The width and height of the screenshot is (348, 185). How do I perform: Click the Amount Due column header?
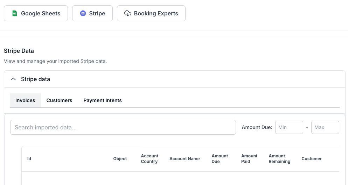point(220,159)
